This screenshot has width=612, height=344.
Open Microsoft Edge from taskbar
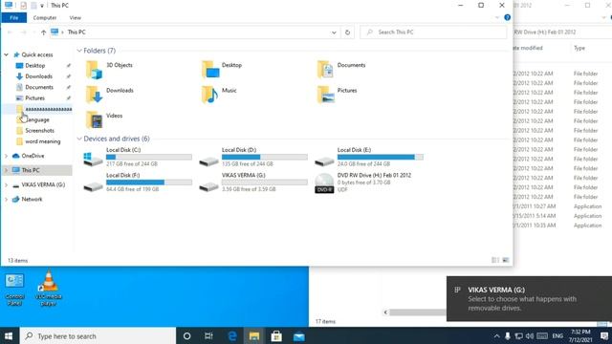coord(232,335)
